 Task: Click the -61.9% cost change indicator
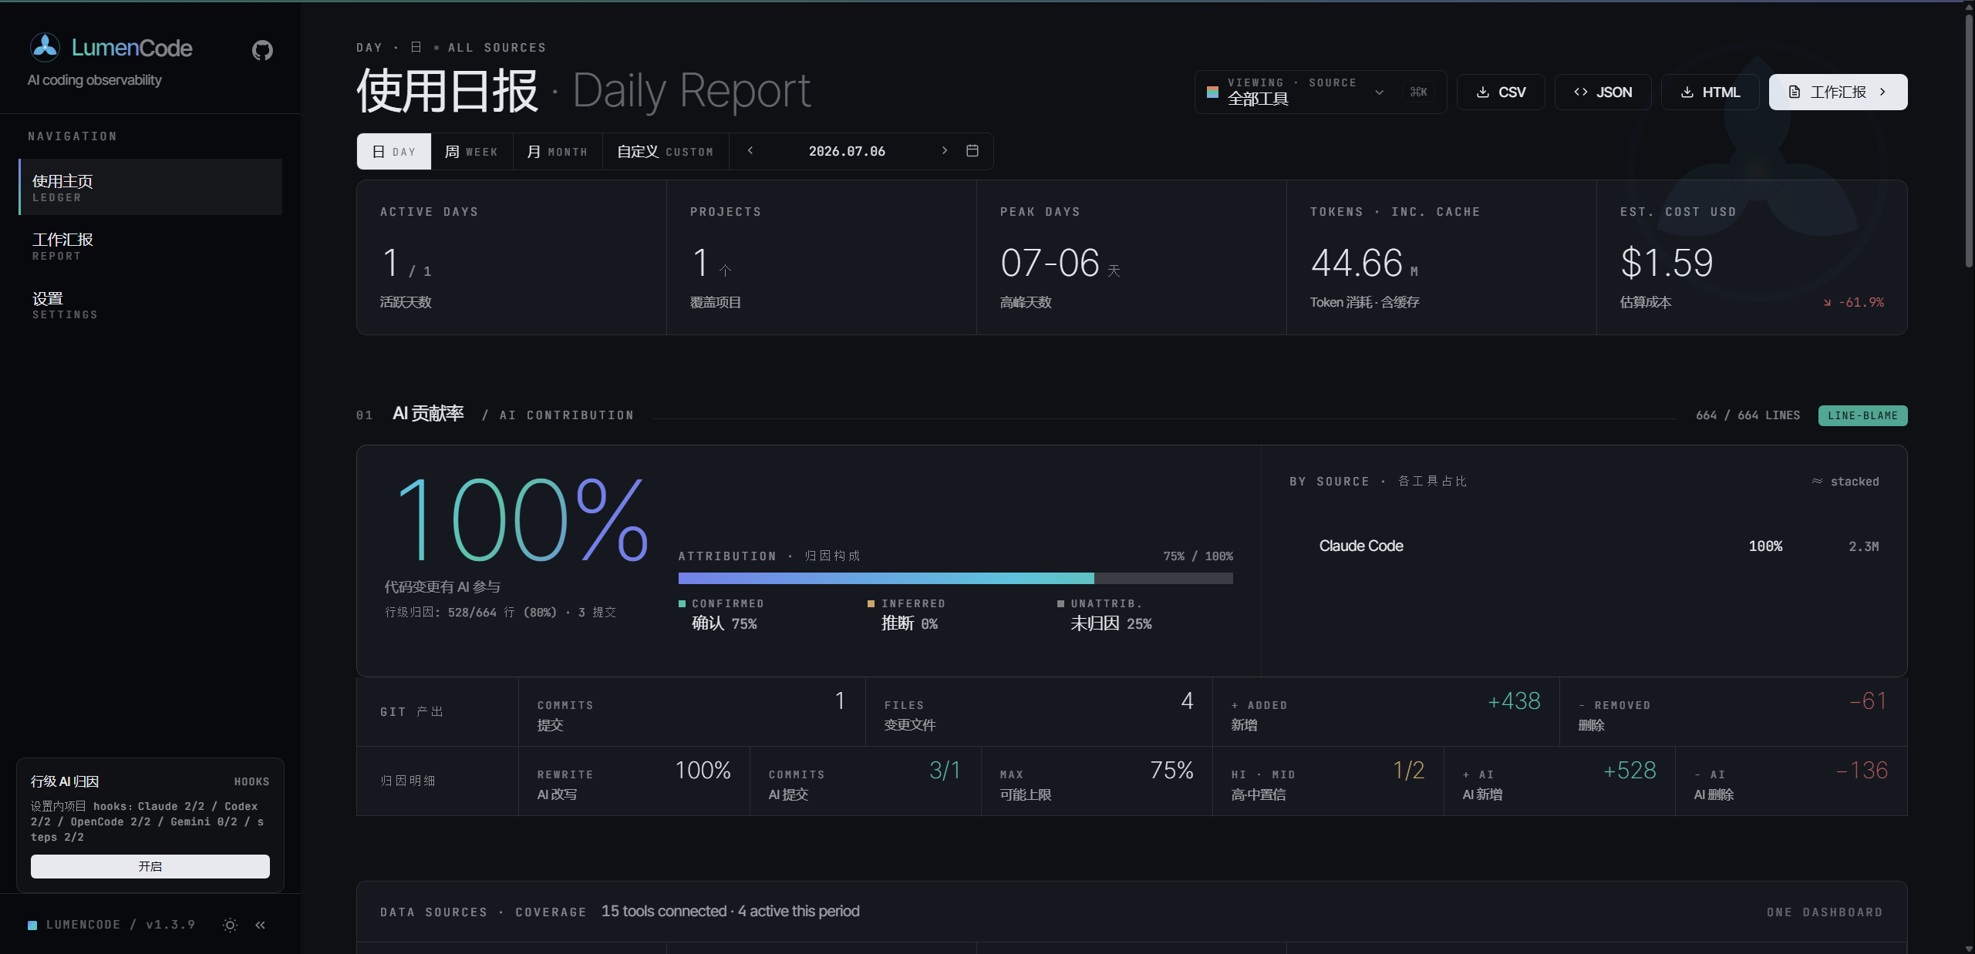[1854, 303]
